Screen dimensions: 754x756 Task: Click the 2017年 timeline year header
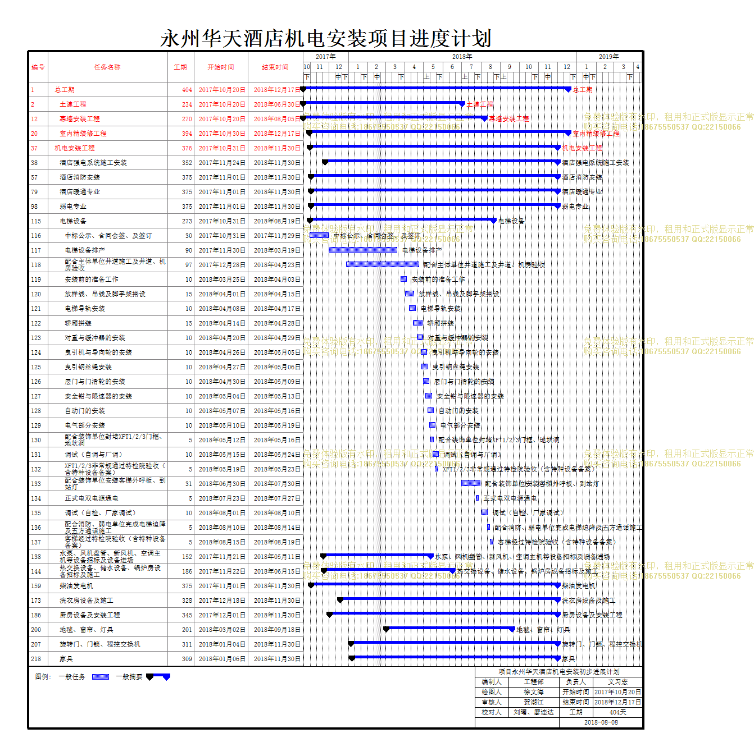tap(326, 57)
